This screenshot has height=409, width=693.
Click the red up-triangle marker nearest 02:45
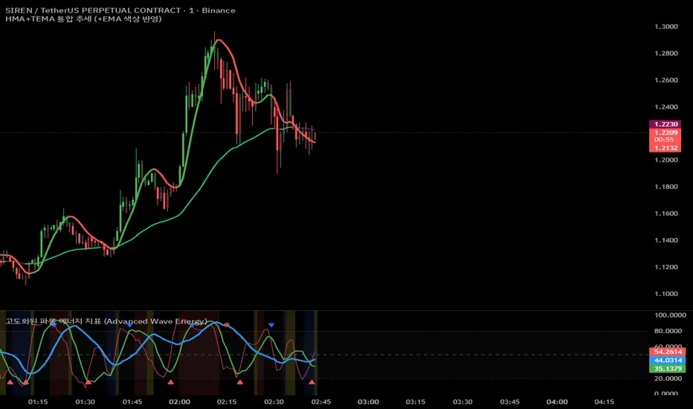coord(312,381)
